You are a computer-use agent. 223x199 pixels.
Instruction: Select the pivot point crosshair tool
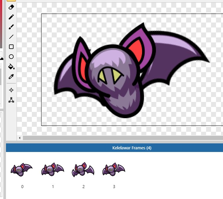pos(11,90)
